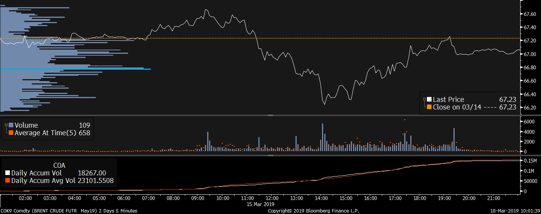Click the 17:00 time axis label
Viewport: 541px width, 214px height.
pyautogui.click(x=395, y=198)
